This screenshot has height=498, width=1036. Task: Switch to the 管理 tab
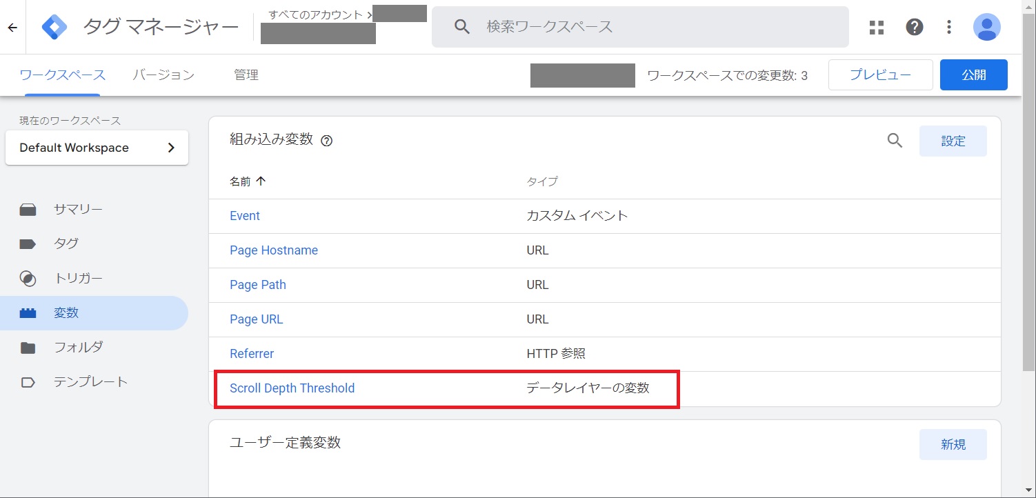pos(246,75)
